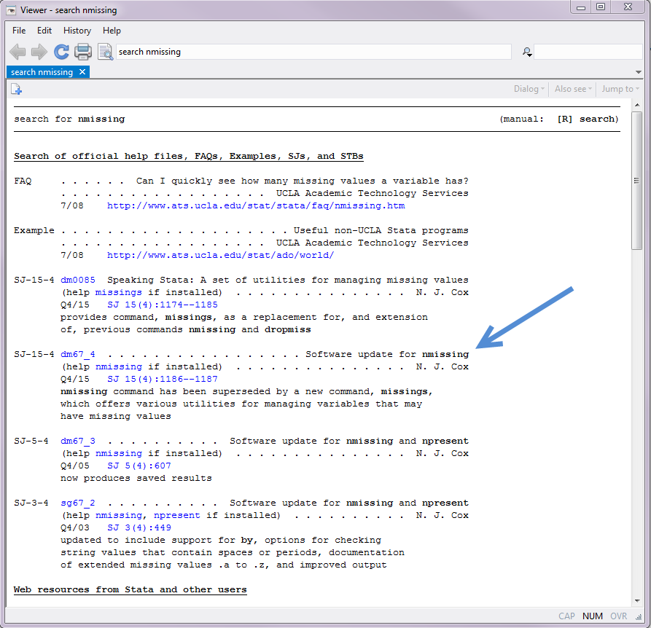Open SJ 15(4):1174--1185 article link

(x=163, y=305)
